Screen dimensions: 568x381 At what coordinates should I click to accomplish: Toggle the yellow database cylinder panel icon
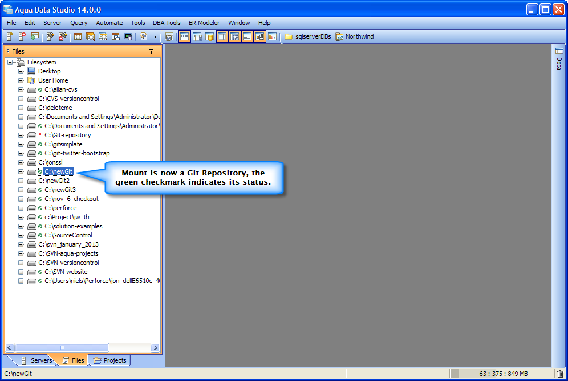[209, 36]
